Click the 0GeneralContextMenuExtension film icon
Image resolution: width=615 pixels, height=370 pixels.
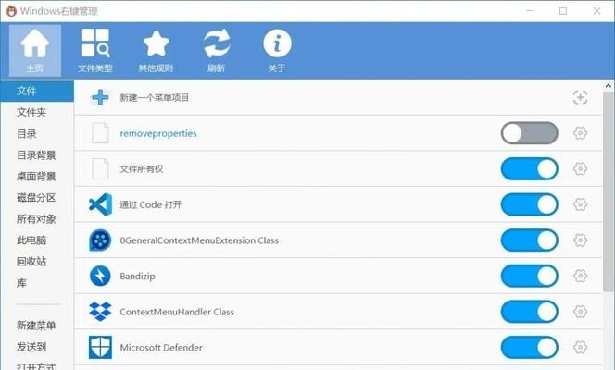pyautogui.click(x=100, y=240)
